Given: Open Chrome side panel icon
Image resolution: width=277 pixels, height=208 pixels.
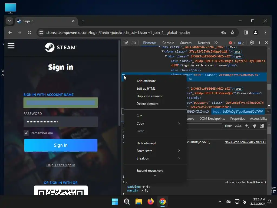Looking at the screenshot, I should pyautogui.click(x=246, y=32).
